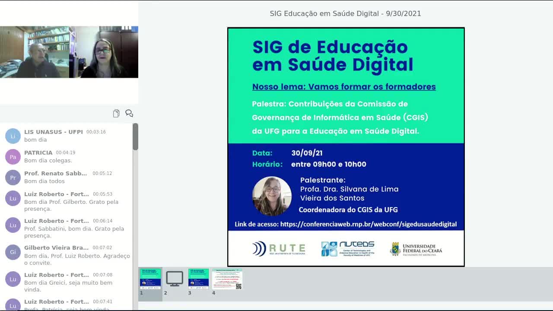Click message 'Bom dia Greici, seja muito bem vinda.'
553x311 pixels.
[x=68, y=286]
